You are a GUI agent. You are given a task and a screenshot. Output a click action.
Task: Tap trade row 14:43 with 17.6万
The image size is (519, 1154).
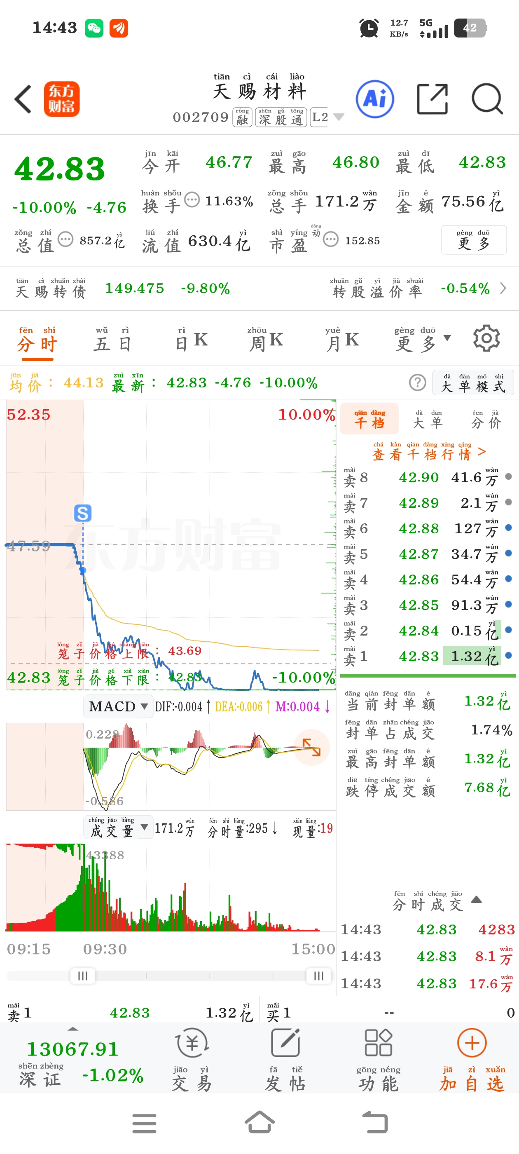click(428, 983)
